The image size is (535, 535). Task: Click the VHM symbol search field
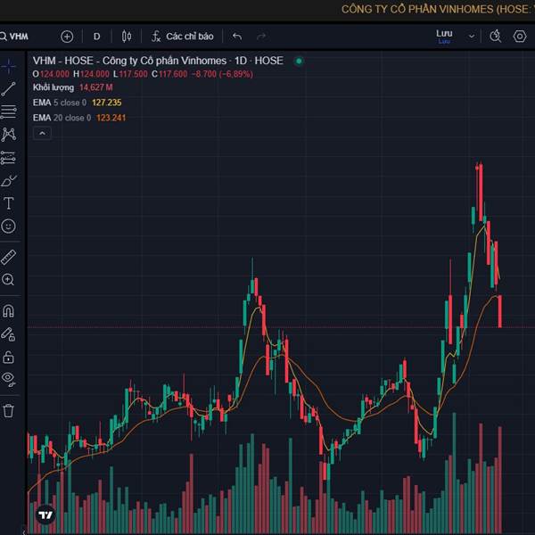point(15,37)
